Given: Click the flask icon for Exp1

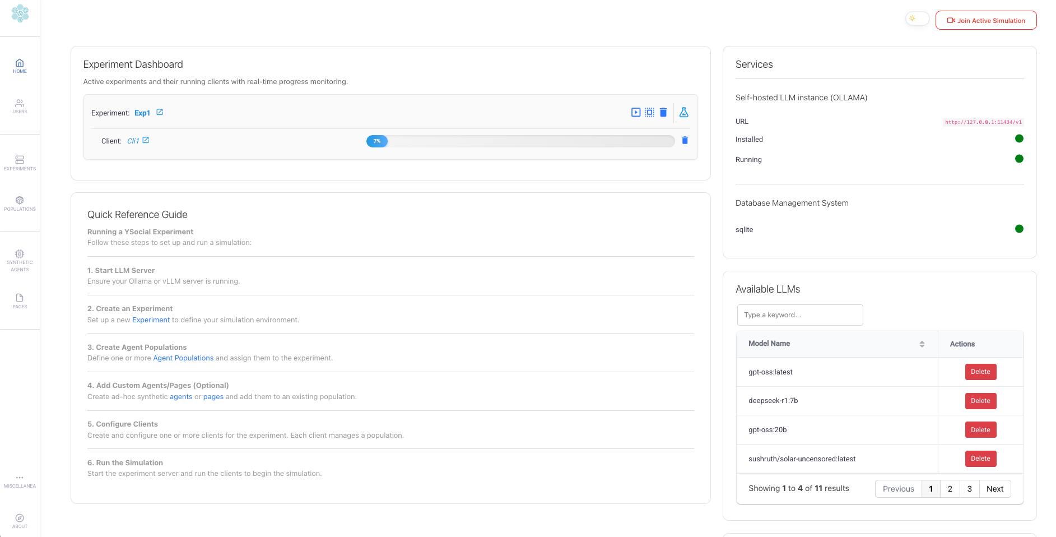Looking at the screenshot, I should tap(684, 112).
